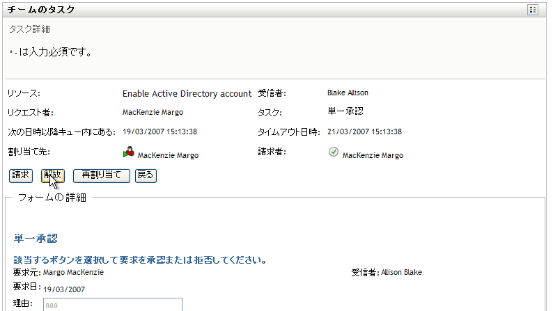The height and width of the screenshot is (311, 553).
Task: Click the resource Enable Active Directory account
Action: [x=187, y=94]
